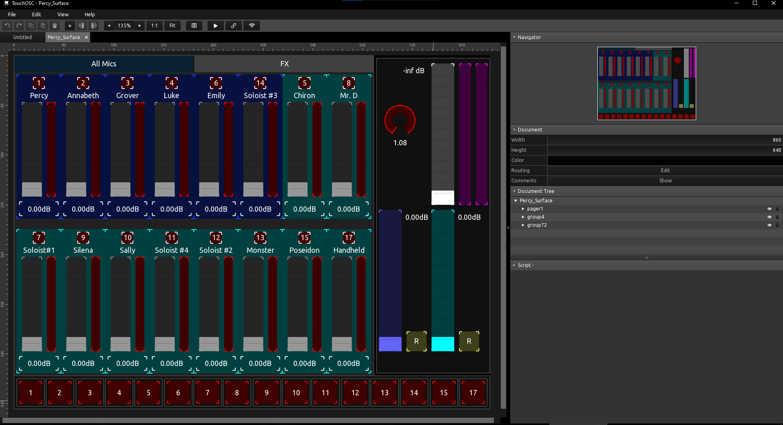This screenshot has height=425, width=783.
Task: Click the Height value field
Action: click(x=665, y=150)
